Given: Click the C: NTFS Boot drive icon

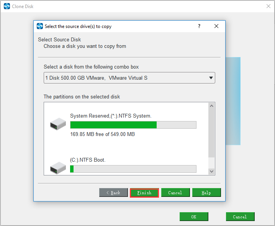Looking at the screenshot, I should point(58,168).
